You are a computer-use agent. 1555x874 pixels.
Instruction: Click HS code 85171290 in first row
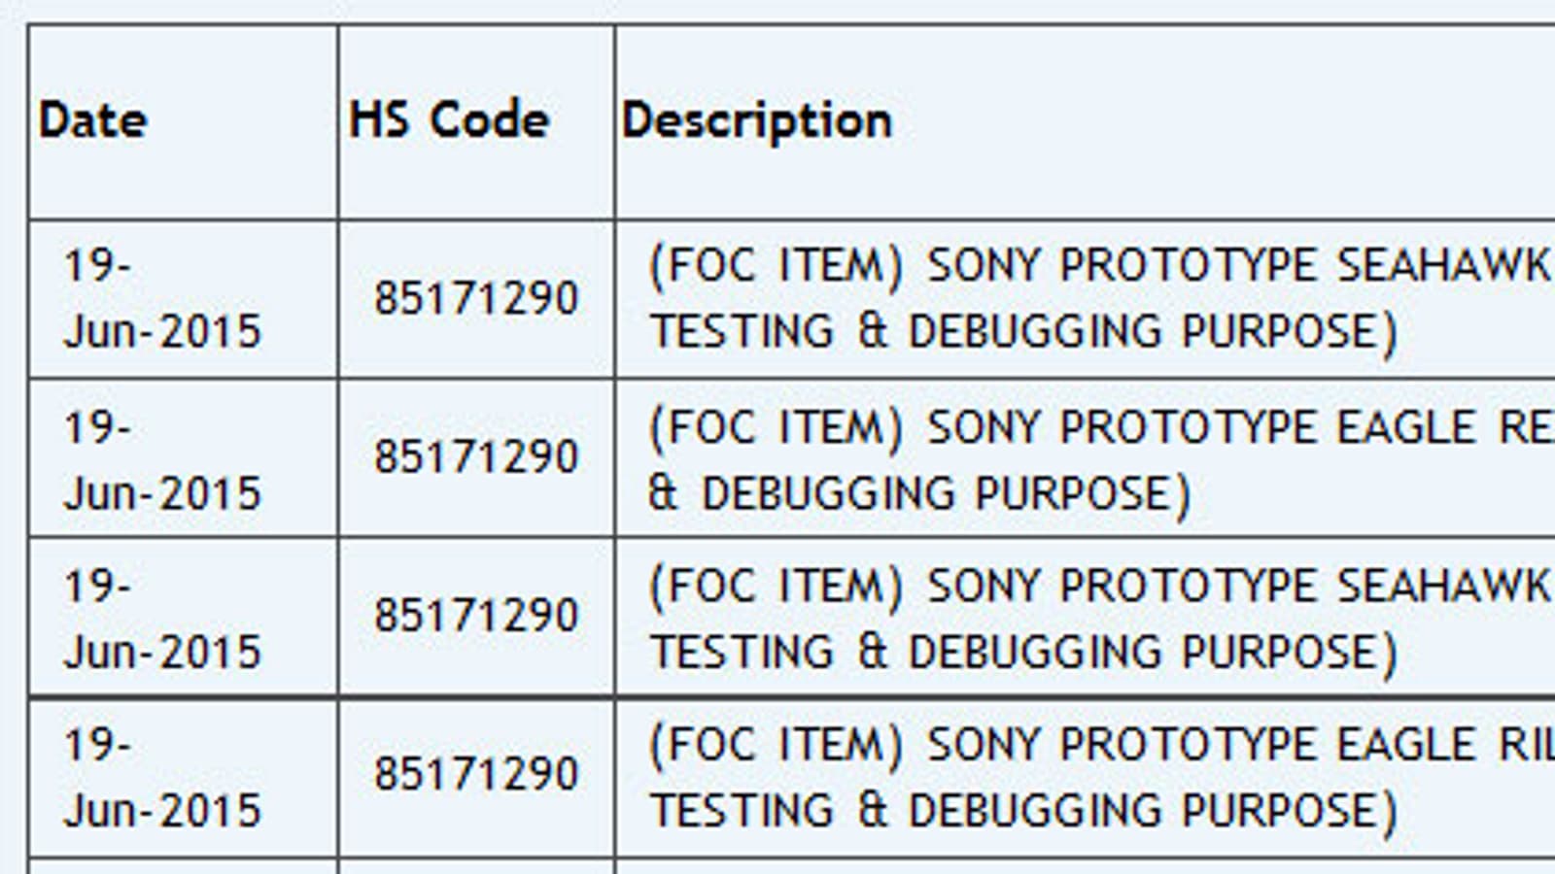pos(476,298)
